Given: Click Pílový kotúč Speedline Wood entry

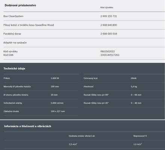Looking at the screenshot, I should [x=28, y=25].
